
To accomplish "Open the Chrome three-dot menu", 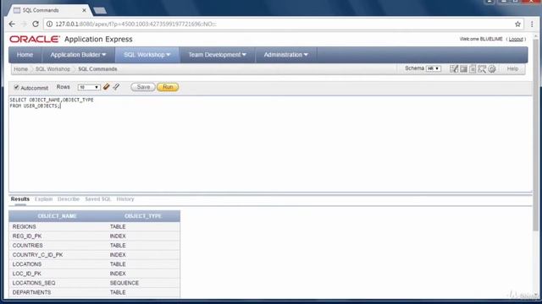I will (x=532, y=24).
